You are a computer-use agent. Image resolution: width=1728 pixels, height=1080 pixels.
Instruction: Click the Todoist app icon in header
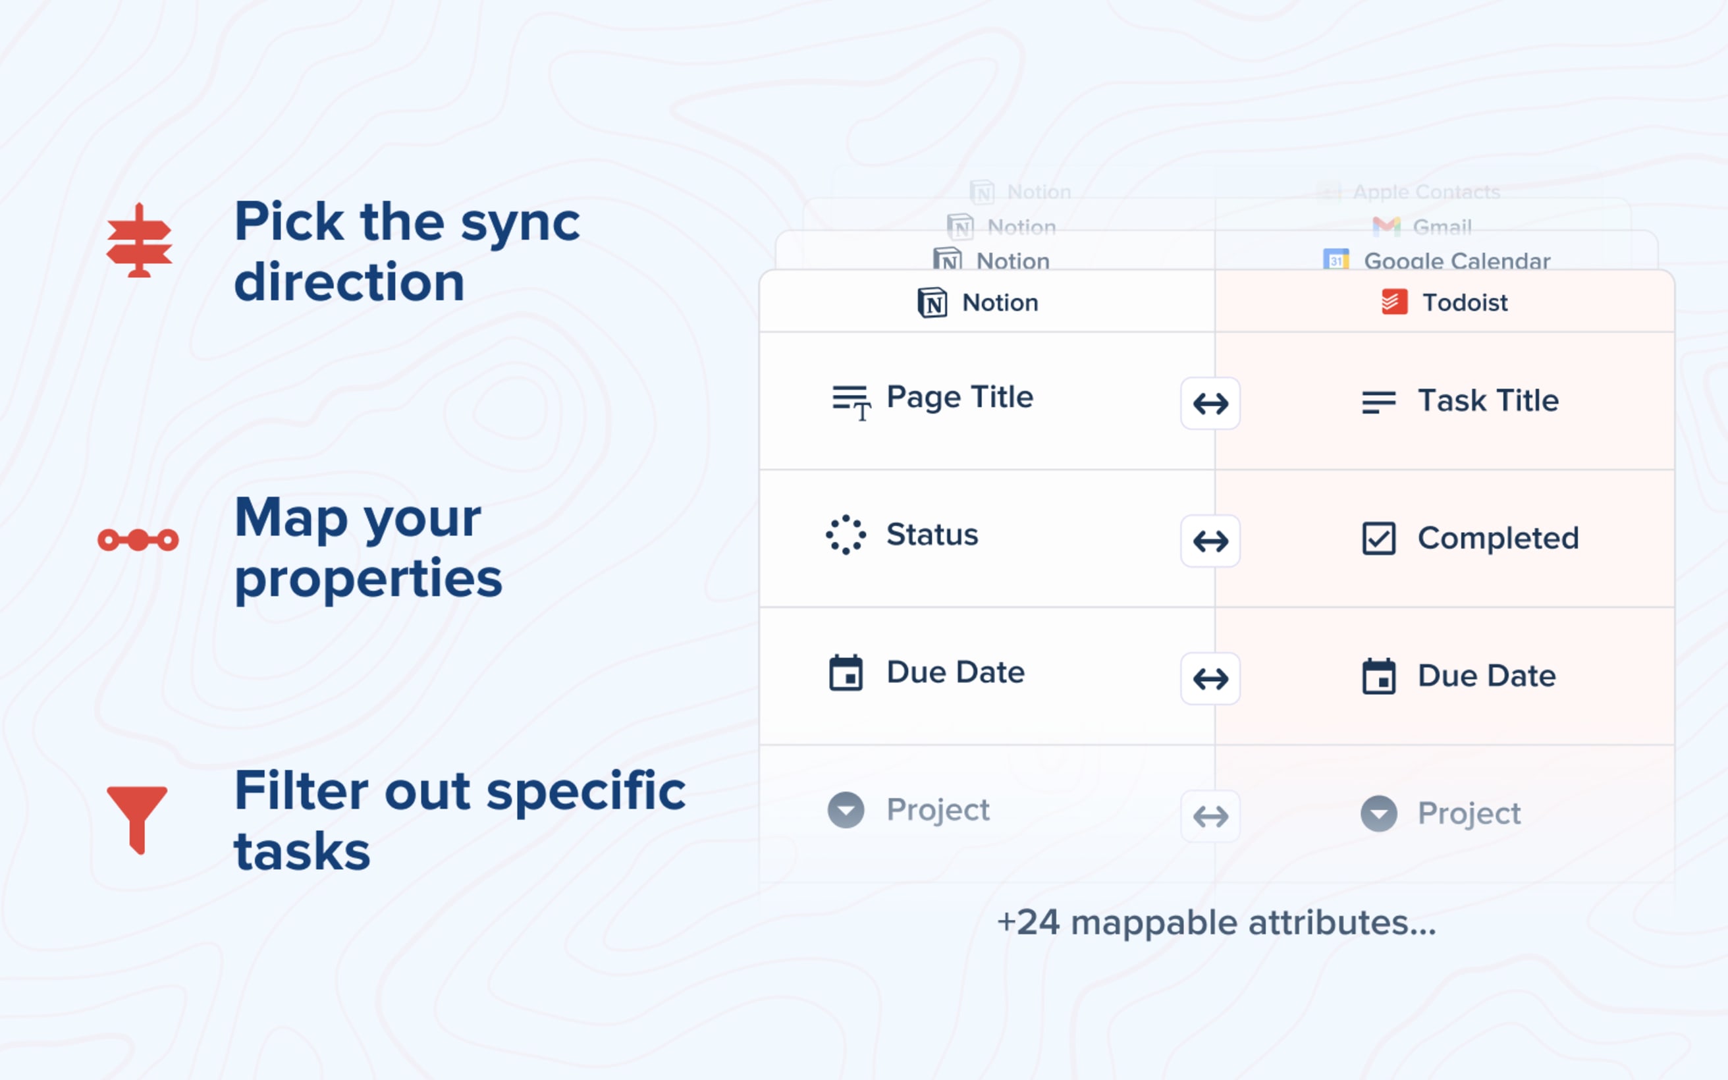pos(1393,302)
